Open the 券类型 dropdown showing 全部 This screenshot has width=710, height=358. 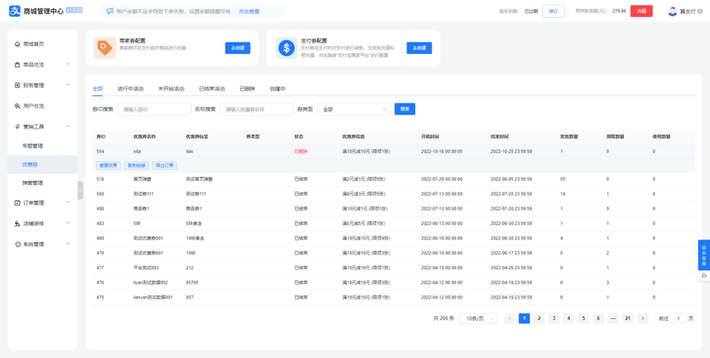point(353,109)
